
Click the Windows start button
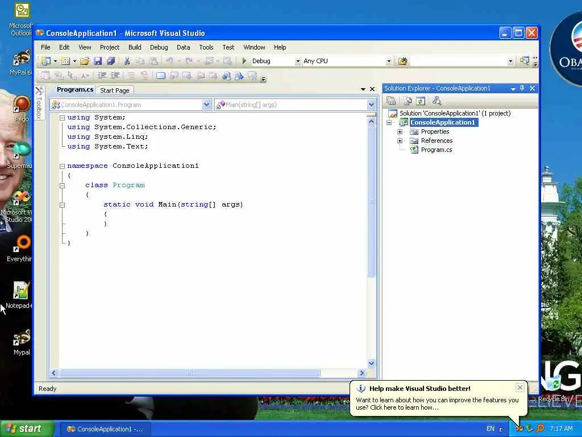[x=27, y=429]
